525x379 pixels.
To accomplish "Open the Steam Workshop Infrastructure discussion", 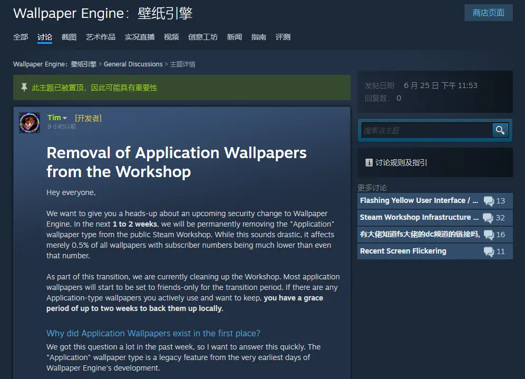I will [x=419, y=217].
